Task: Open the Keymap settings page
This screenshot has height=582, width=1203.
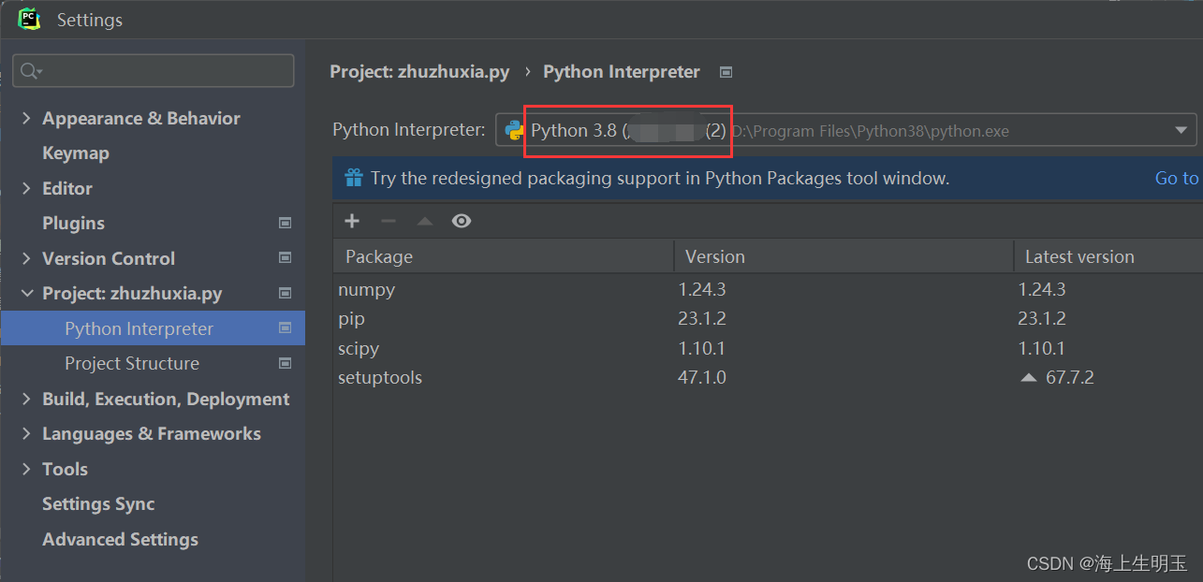Action: click(x=76, y=153)
